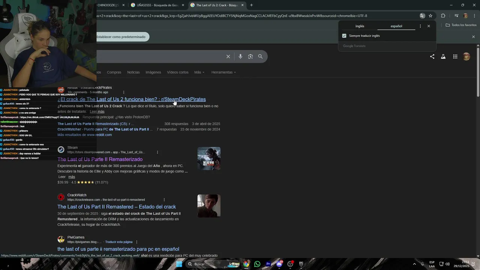The image size is (480, 270).
Task: Open options for the Steam result
Action: click(157, 152)
